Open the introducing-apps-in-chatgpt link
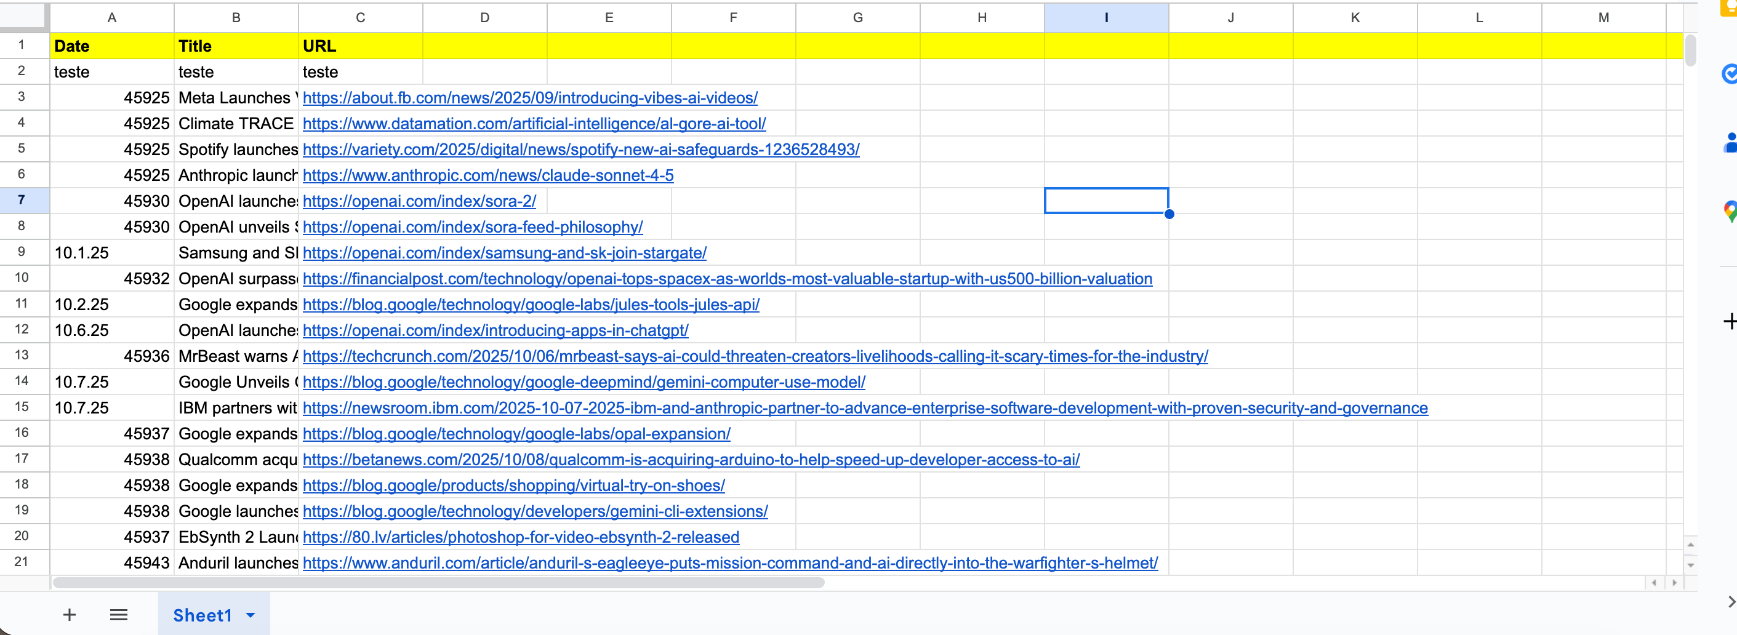 tap(495, 330)
